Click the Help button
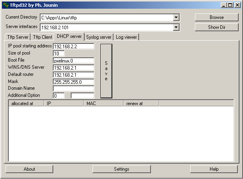 click(x=214, y=169)
